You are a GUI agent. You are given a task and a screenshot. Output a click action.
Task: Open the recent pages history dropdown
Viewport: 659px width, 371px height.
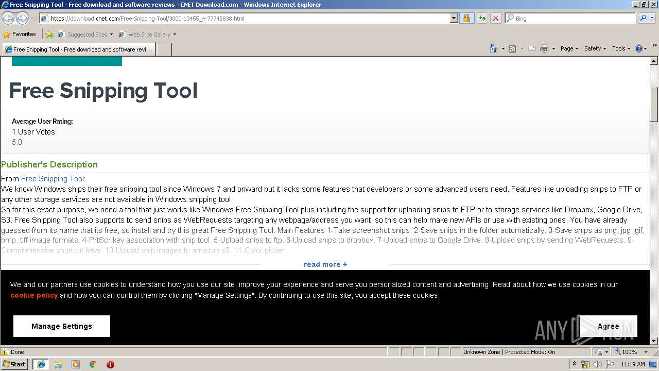pyautogui.click(x=33, y=19)
